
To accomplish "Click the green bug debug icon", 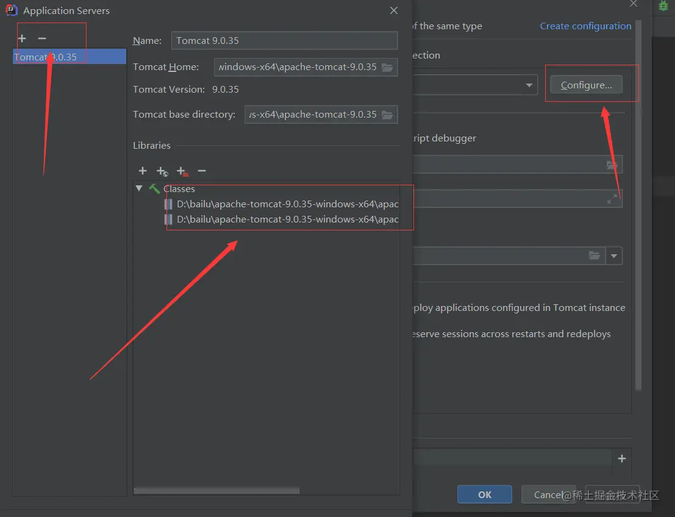I will (663, 5).
